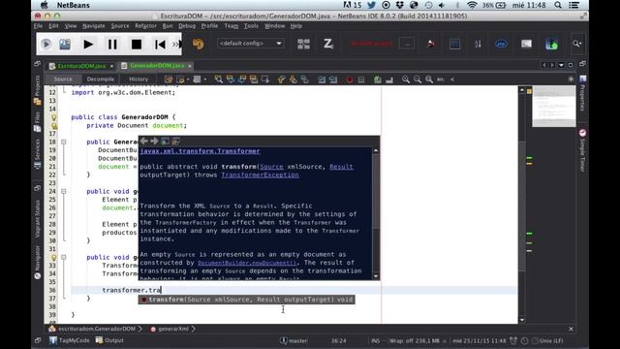Follow the Result type link in javadoc
Viewport: 620px width, 349px height.
pos(341,167)
